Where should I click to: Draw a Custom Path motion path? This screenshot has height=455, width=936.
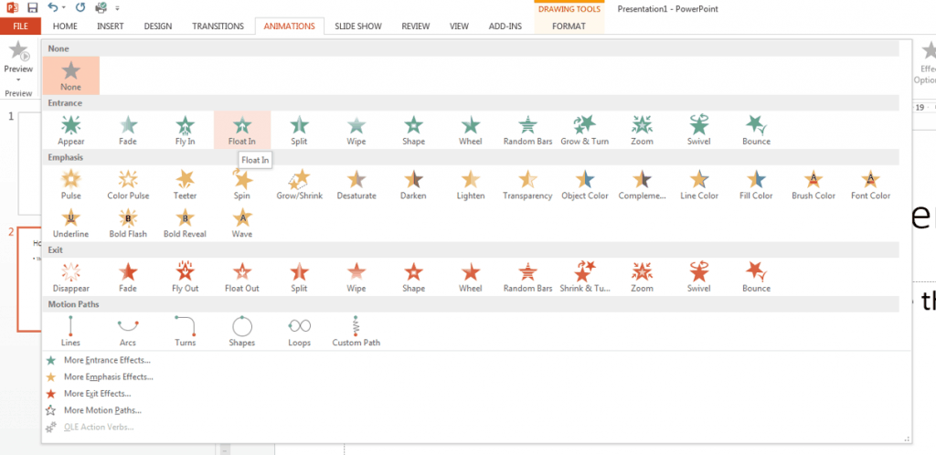click(356, 332)
